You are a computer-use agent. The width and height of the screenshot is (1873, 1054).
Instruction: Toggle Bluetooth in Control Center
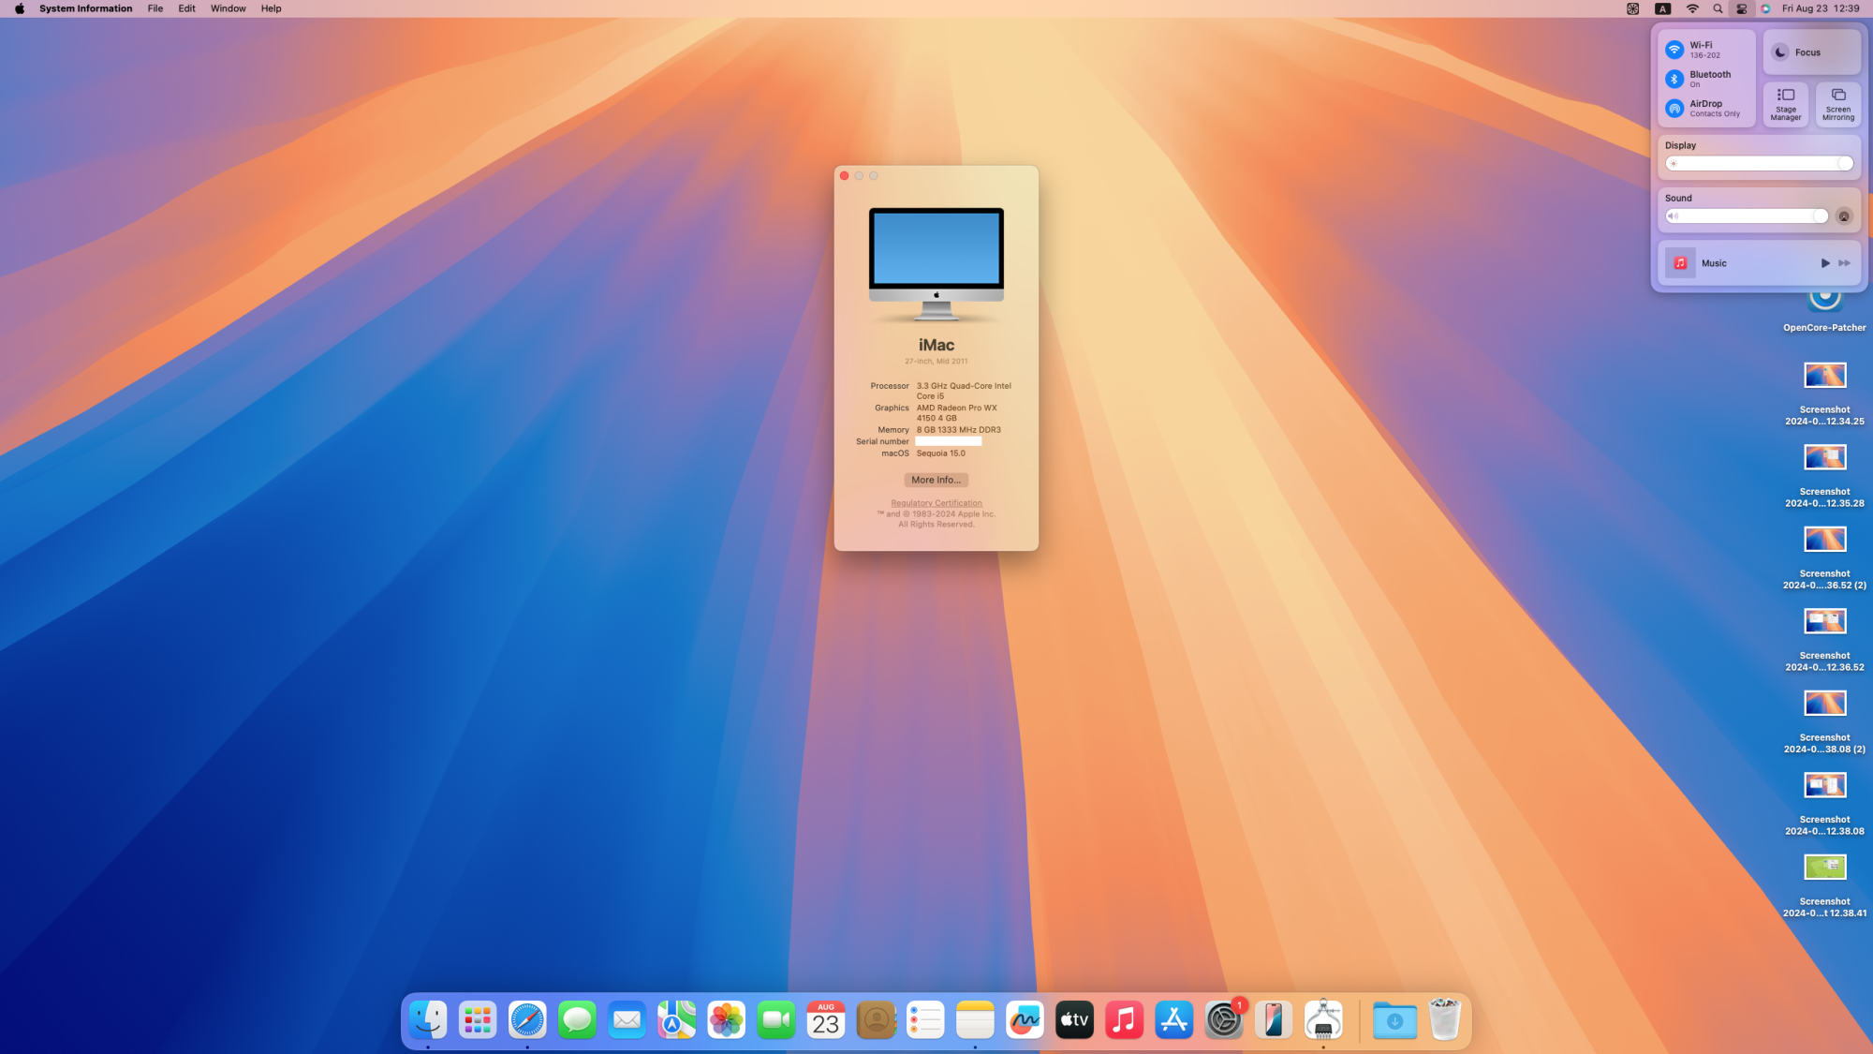coord(1674,79)
